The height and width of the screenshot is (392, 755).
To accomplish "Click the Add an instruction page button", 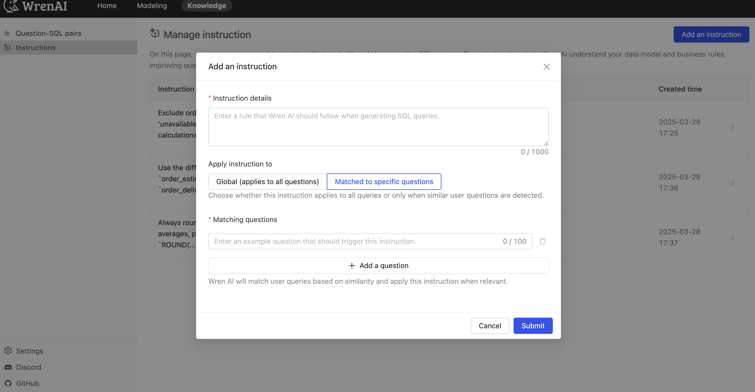I will [x=711, y=34].
